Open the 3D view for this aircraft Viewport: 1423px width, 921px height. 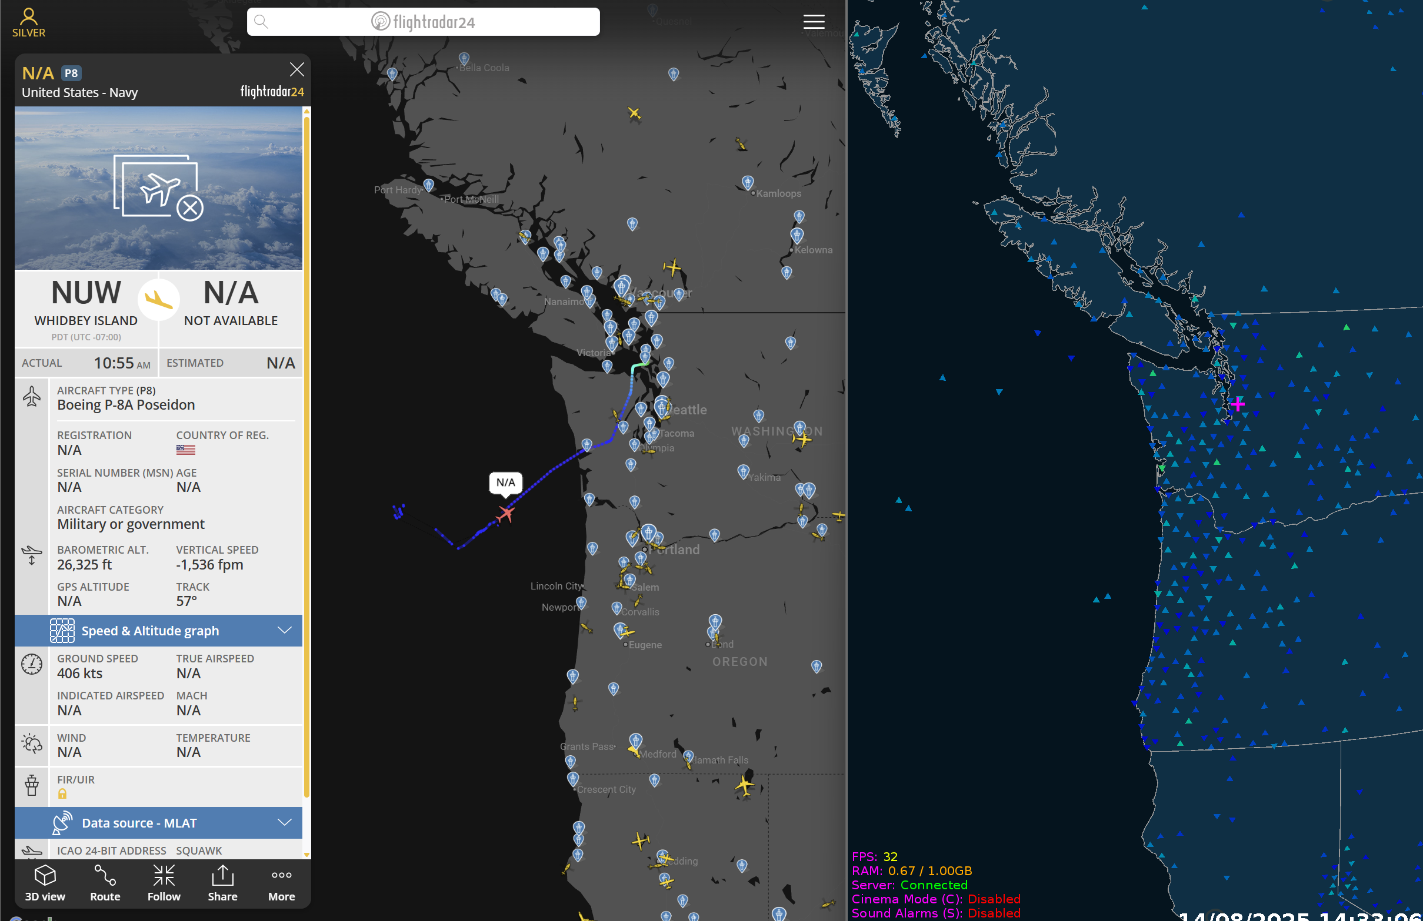45,883
